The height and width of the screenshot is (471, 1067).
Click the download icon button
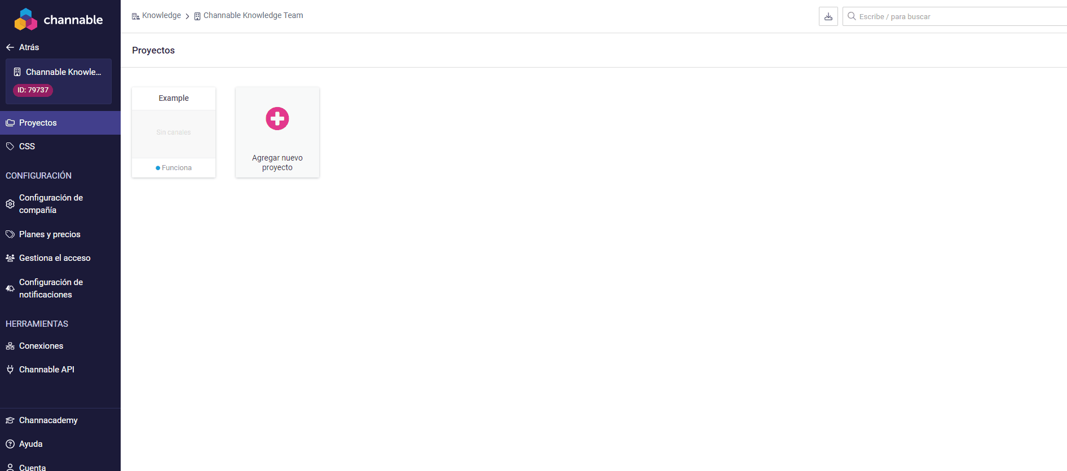click(828, 16)
